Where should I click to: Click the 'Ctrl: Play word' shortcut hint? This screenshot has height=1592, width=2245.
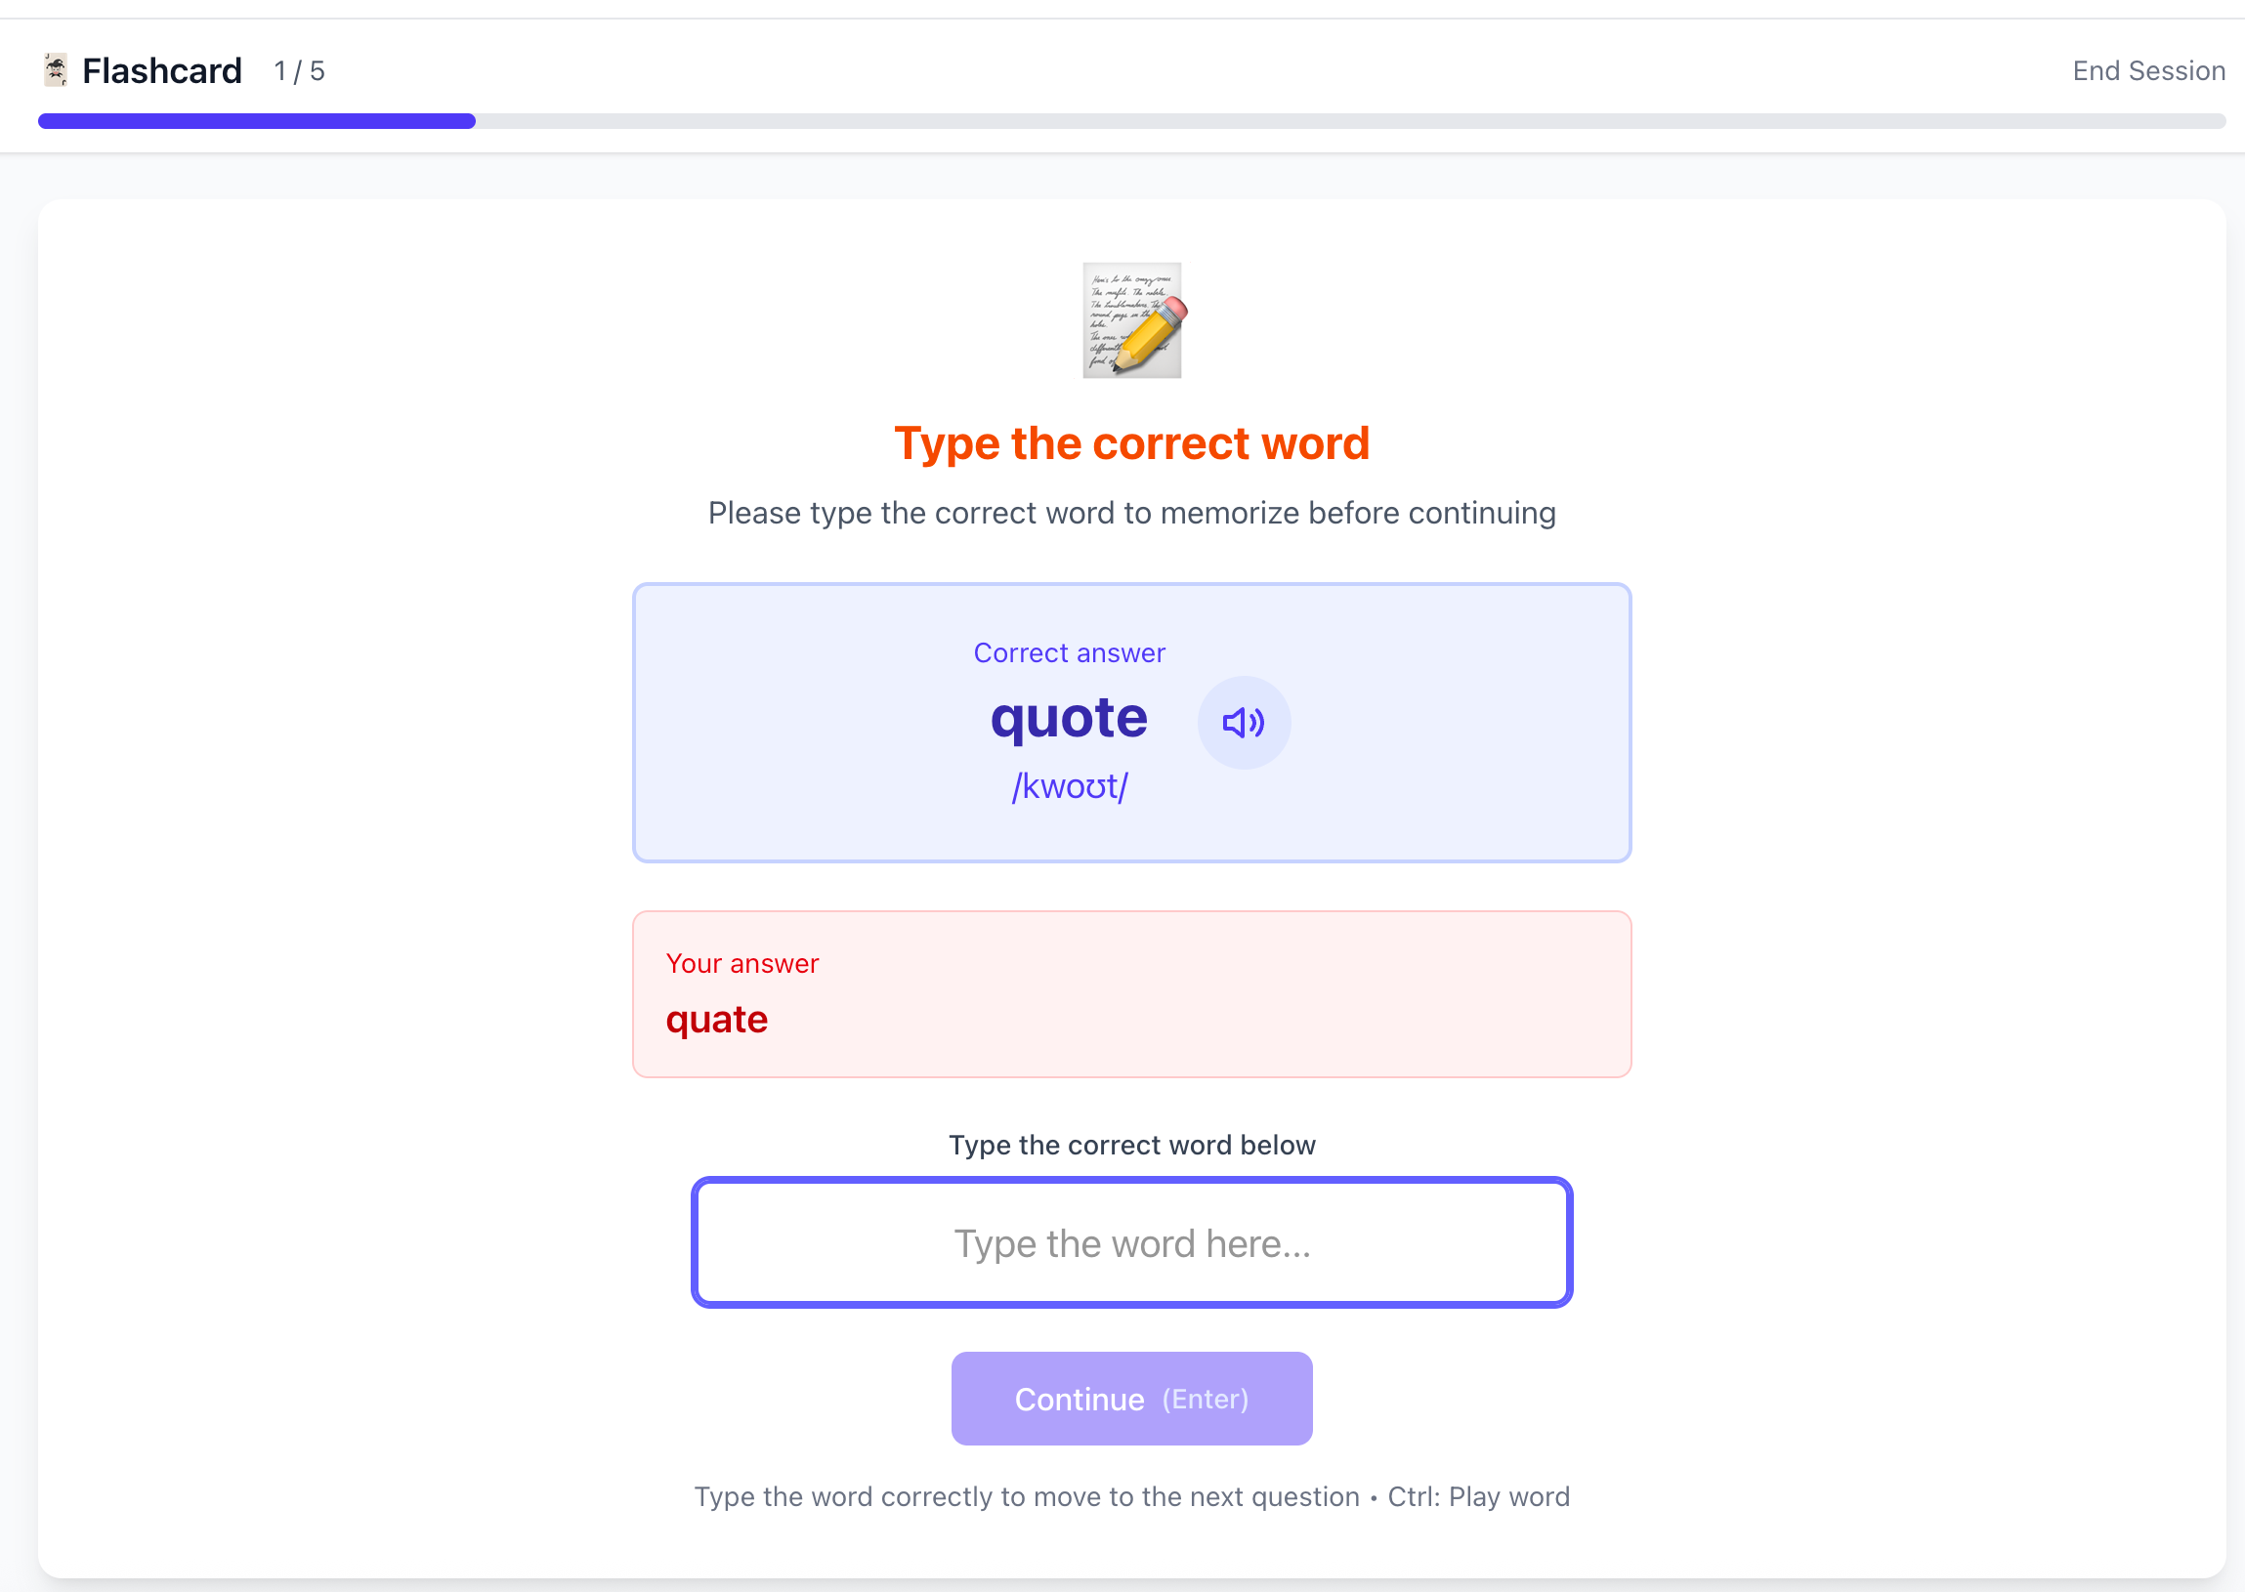click(x=1478, y=1497)
